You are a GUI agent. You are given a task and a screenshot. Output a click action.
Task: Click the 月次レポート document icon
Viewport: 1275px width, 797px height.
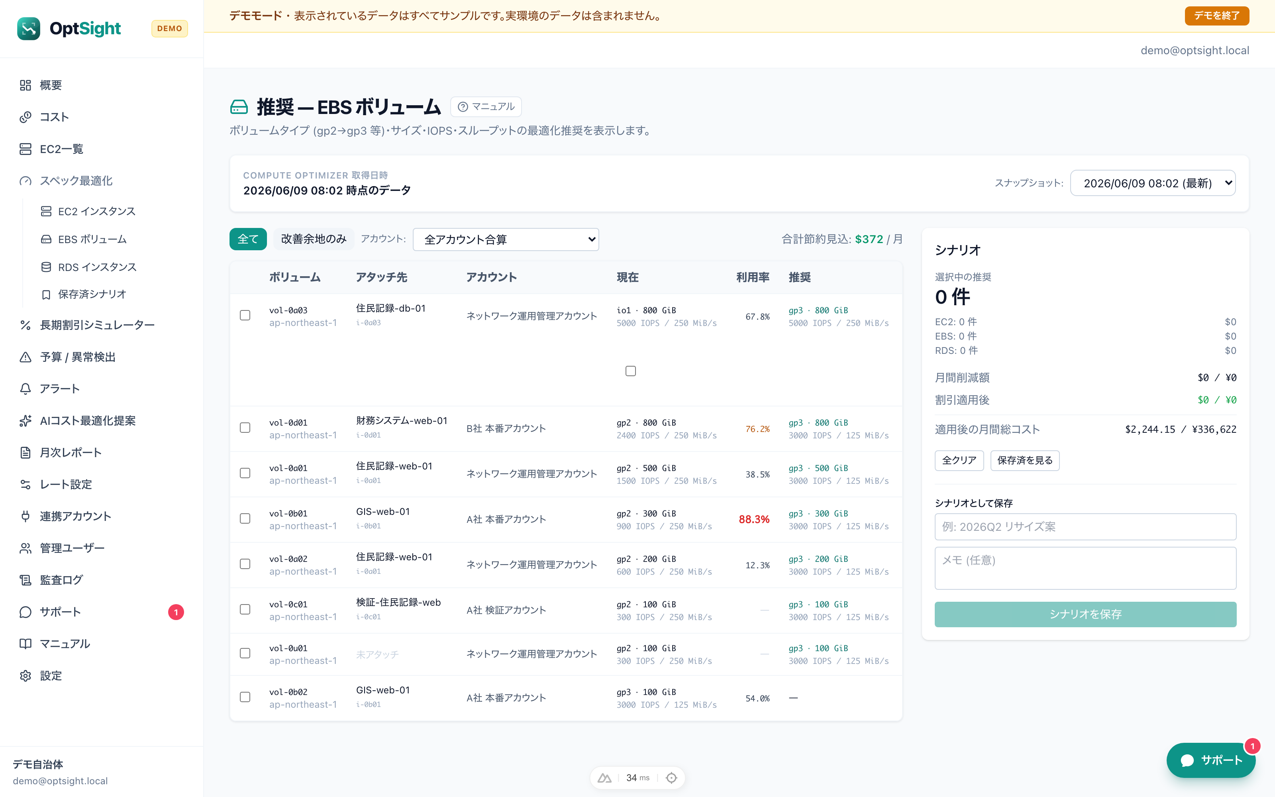coord(25,453)
